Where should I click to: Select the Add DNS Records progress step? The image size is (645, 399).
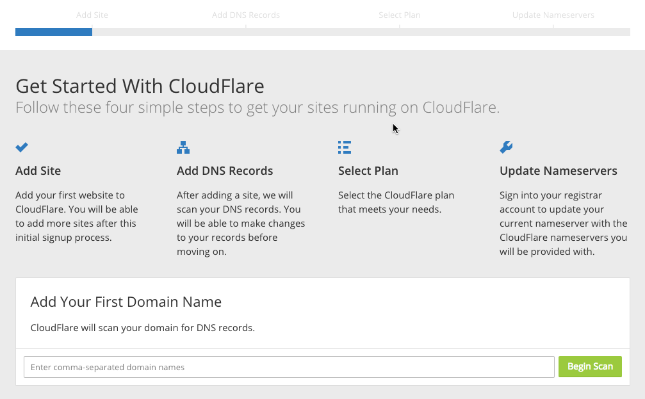[246, 15]
